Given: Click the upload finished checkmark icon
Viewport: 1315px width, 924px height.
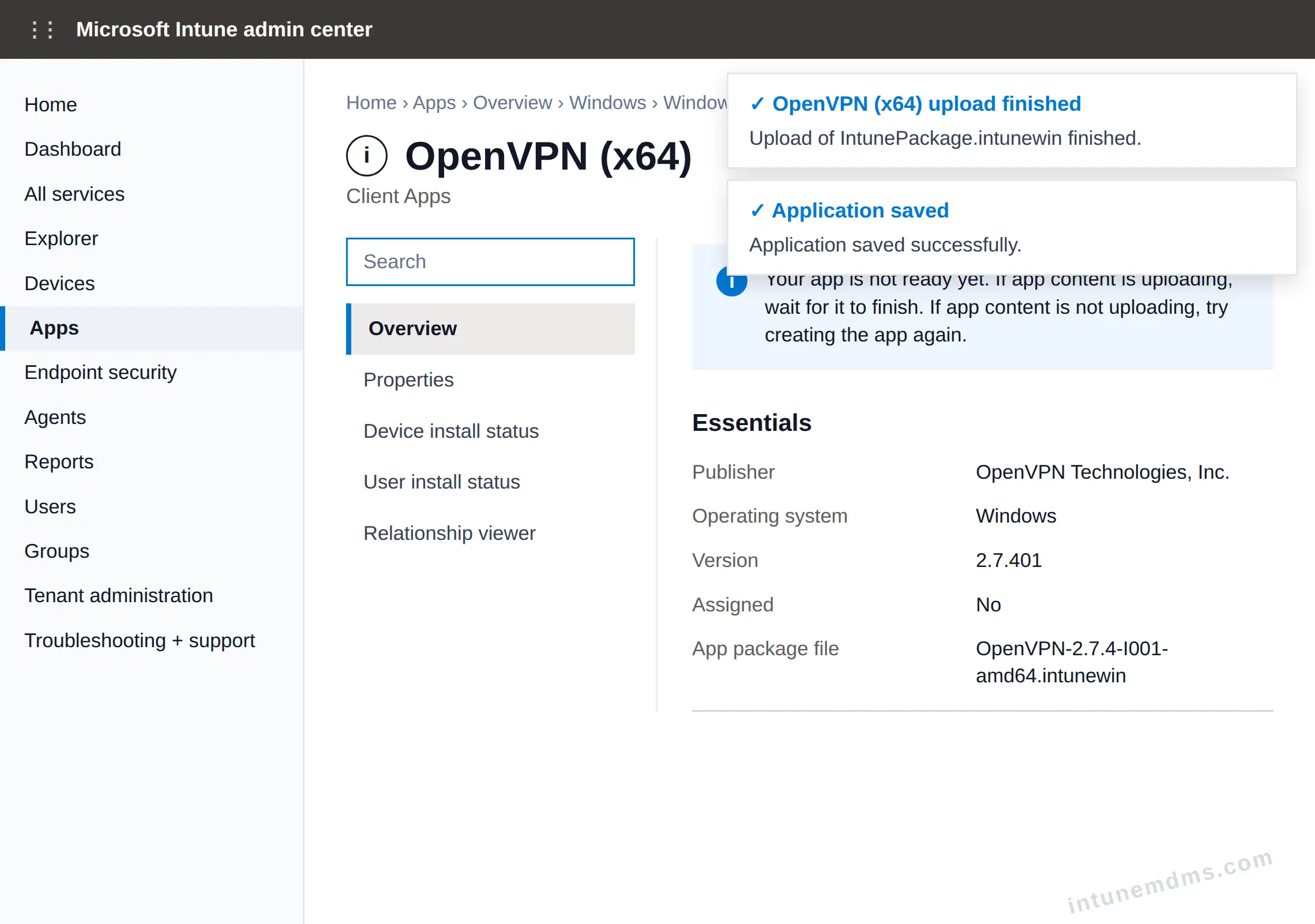Looking at the screenshot, I should tap(757, 104).
